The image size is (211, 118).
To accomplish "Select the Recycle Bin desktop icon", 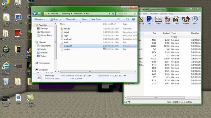I will (x=6, y=83).
